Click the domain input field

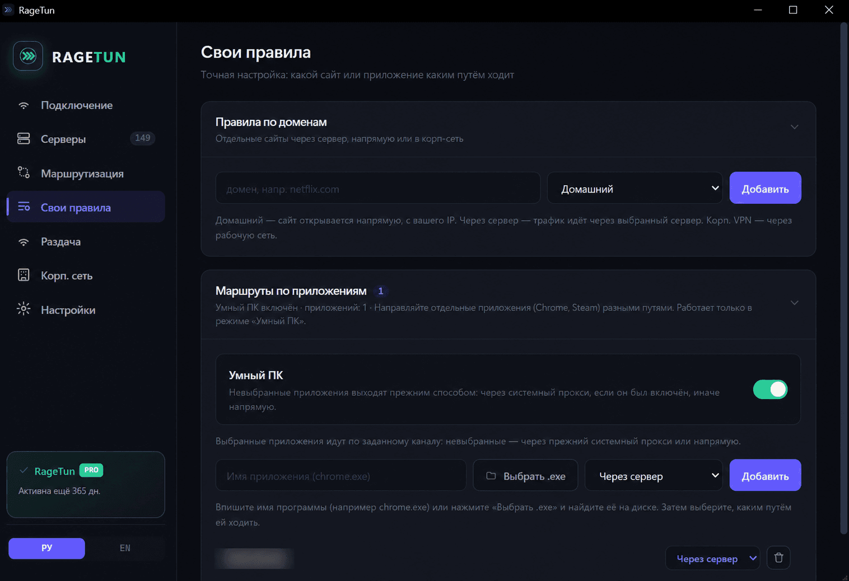[378, 188]
